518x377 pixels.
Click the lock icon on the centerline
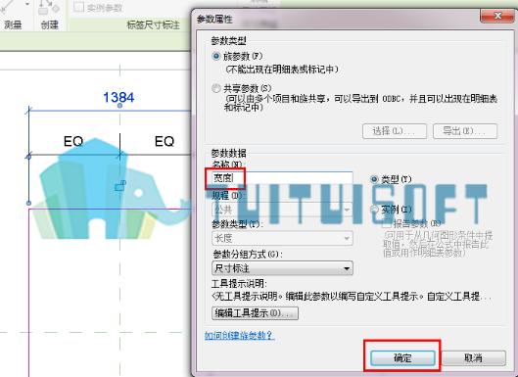(x=120, y=186)
